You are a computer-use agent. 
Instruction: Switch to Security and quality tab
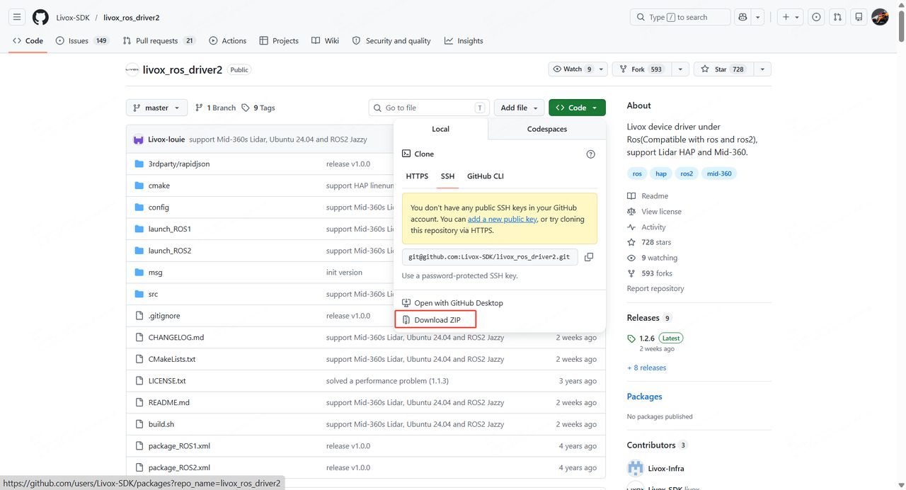click(391, 41)
